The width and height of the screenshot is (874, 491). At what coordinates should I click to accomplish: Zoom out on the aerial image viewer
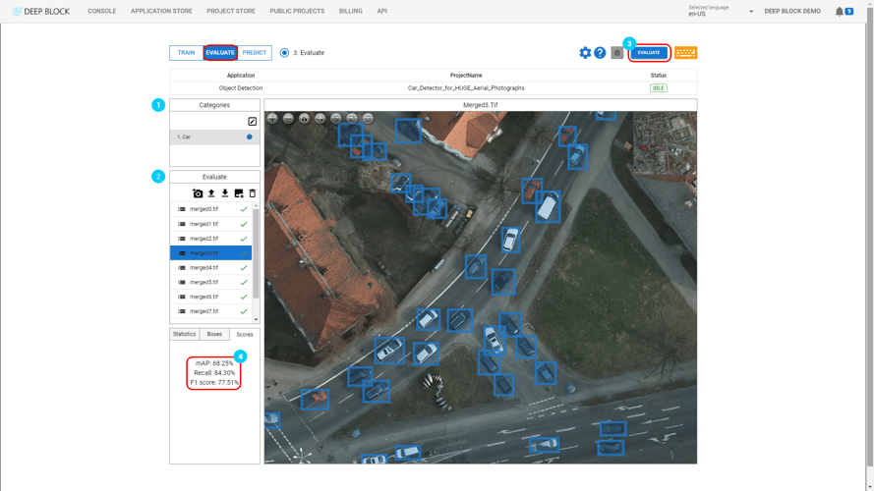coord(288,118)
